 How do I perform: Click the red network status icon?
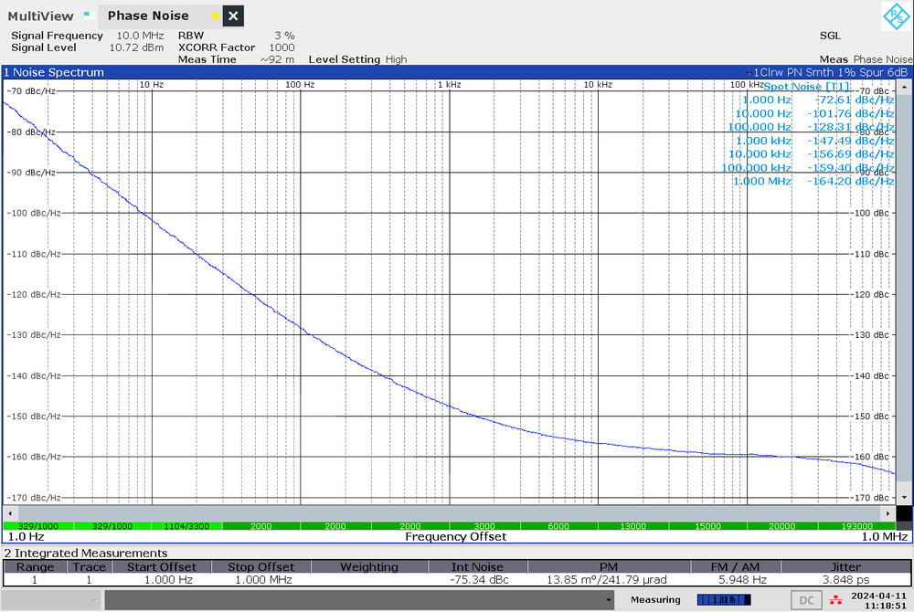pyautogui.click(x=836, y=600)
